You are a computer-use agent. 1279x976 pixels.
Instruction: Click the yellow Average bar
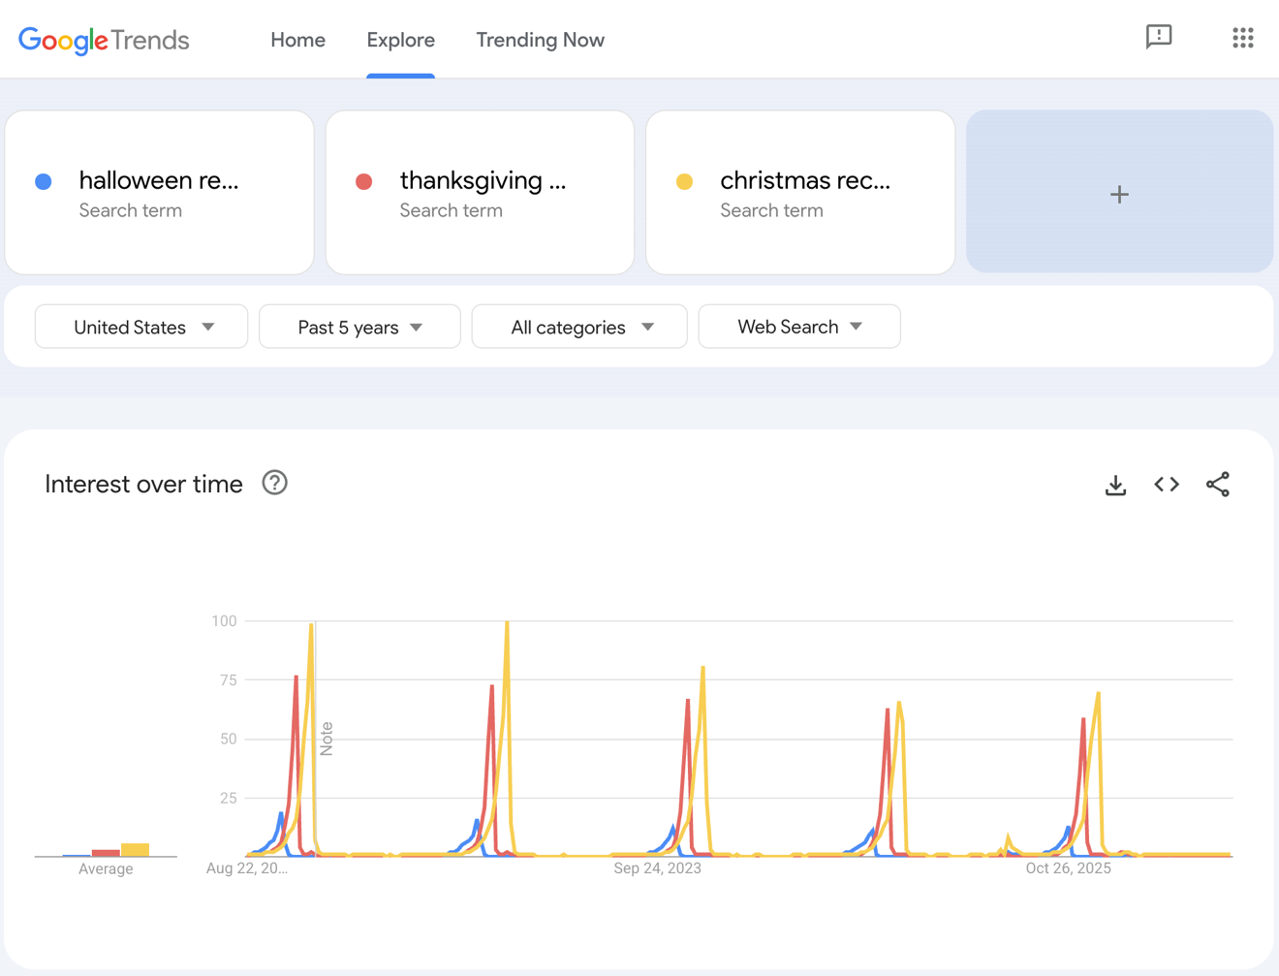click(135, 850)
